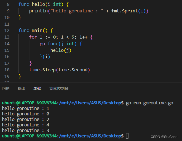Click line number 16 in gutter
The width and height of the screenshot is (182, 141).
click(x=7, y=57)
